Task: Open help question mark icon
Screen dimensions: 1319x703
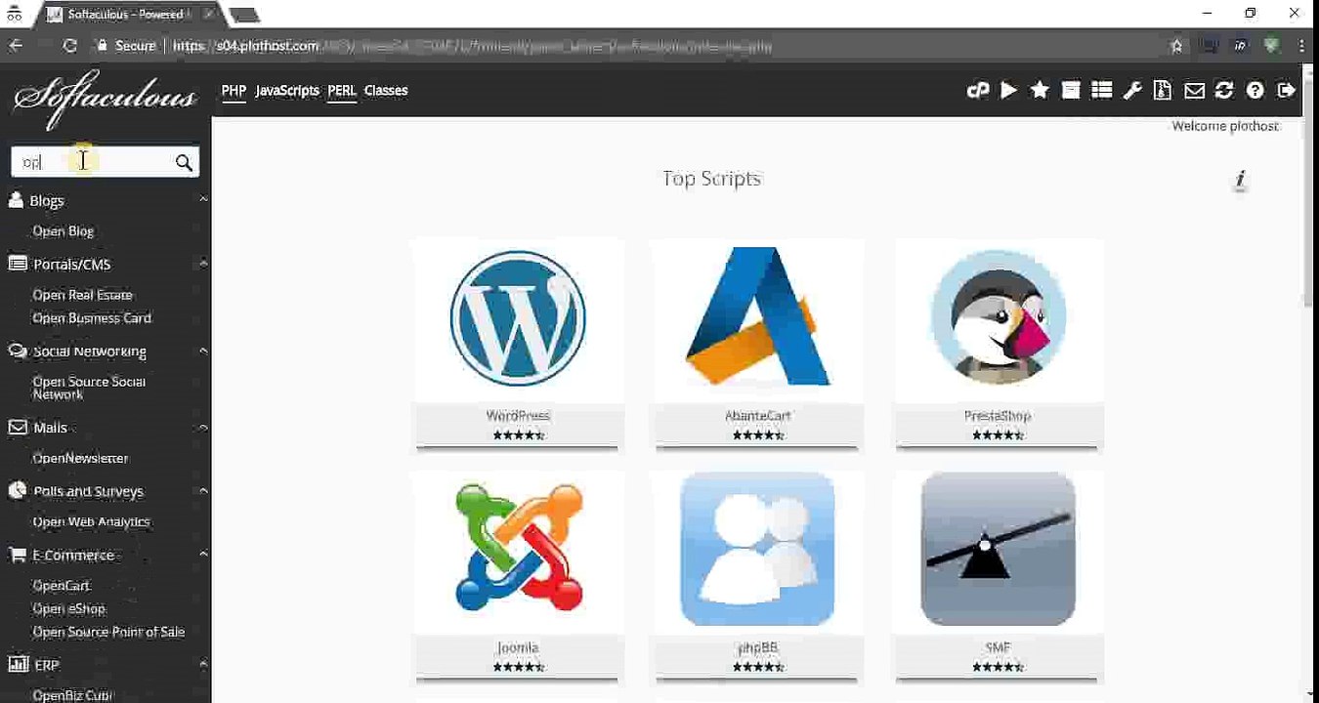Action: [x=1255, y=90]
